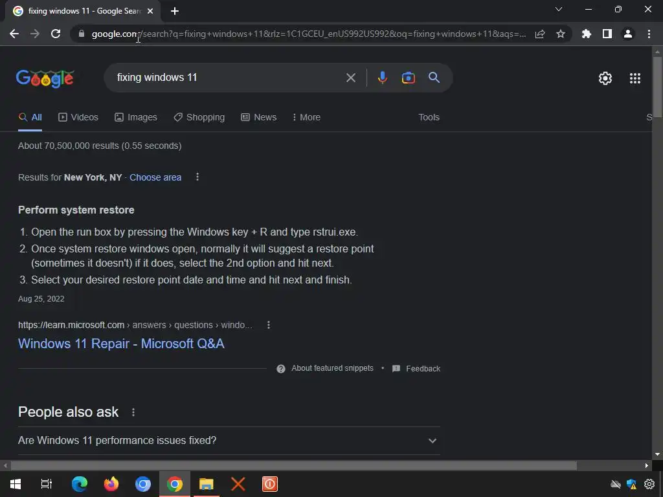This screenshot has width=663, height=497.
Task: Click the search query input field
Action: [229, 78]
